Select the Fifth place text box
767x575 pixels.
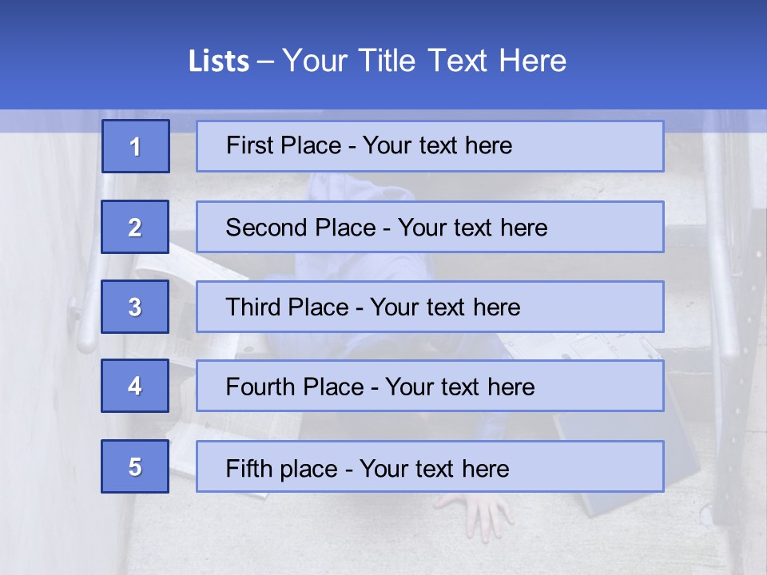tap(430, 466)
